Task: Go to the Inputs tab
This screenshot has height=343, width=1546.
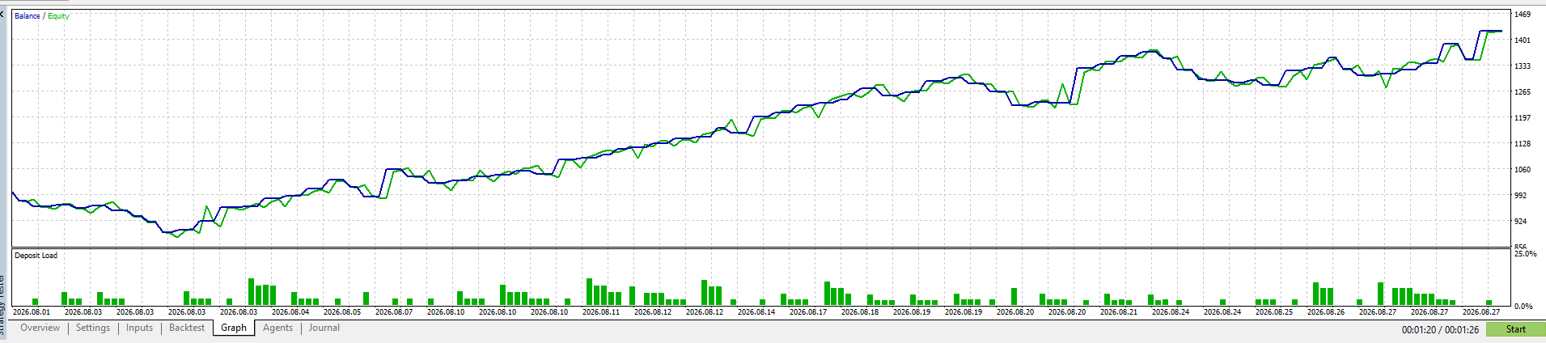Action: pyautogui.click(x=139, y=328)
